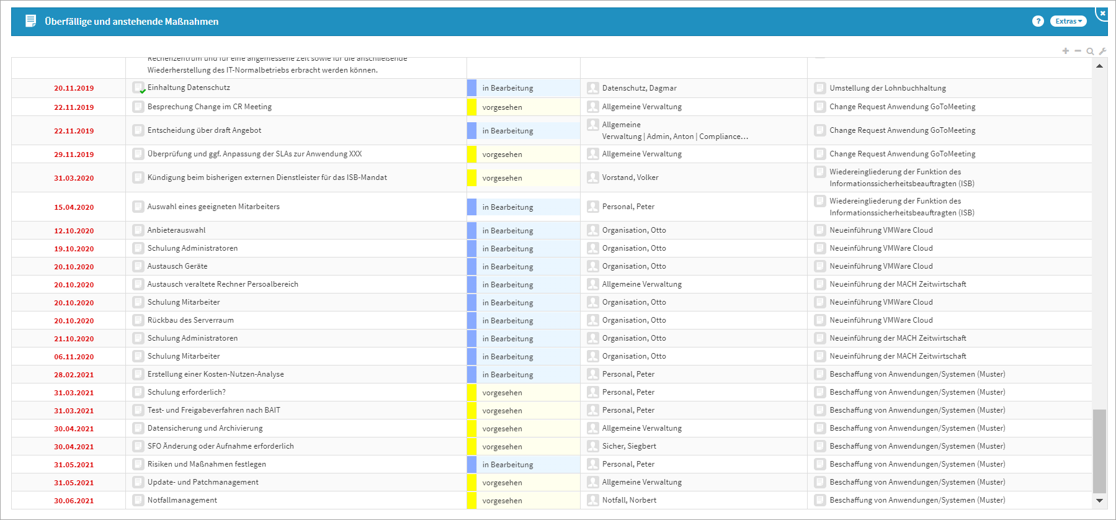Open the Rückbau des Serverraum task
The width and height of the screenshot is (1116, 520).
190,320
